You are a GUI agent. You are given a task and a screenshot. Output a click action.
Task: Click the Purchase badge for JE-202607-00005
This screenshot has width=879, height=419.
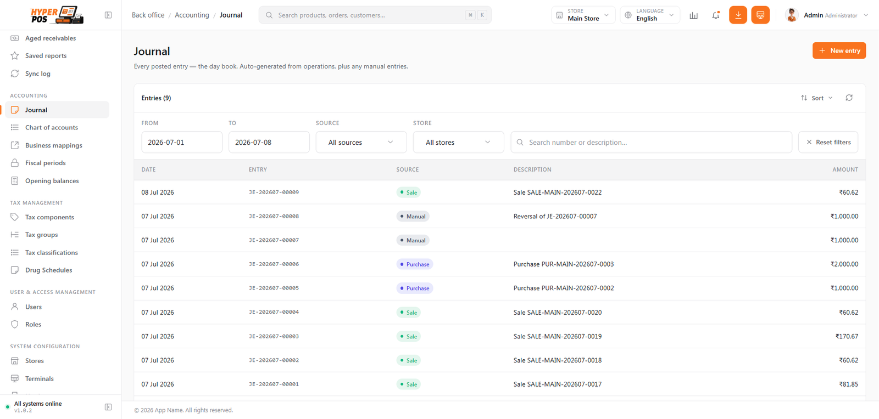click(415, 288)
